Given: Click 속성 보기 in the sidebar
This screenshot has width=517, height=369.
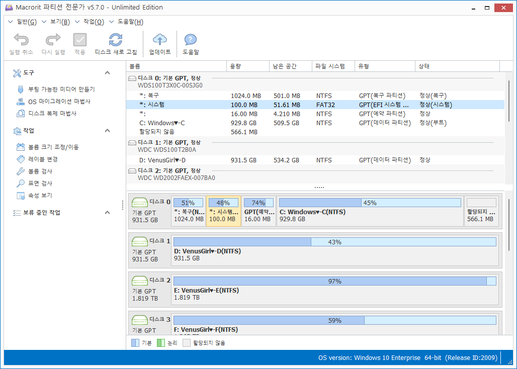Looking at the screenshot, I should 40,196.
